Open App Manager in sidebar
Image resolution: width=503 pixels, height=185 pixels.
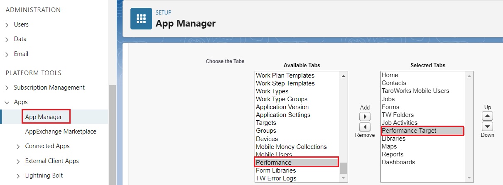(x=44, y=117)
